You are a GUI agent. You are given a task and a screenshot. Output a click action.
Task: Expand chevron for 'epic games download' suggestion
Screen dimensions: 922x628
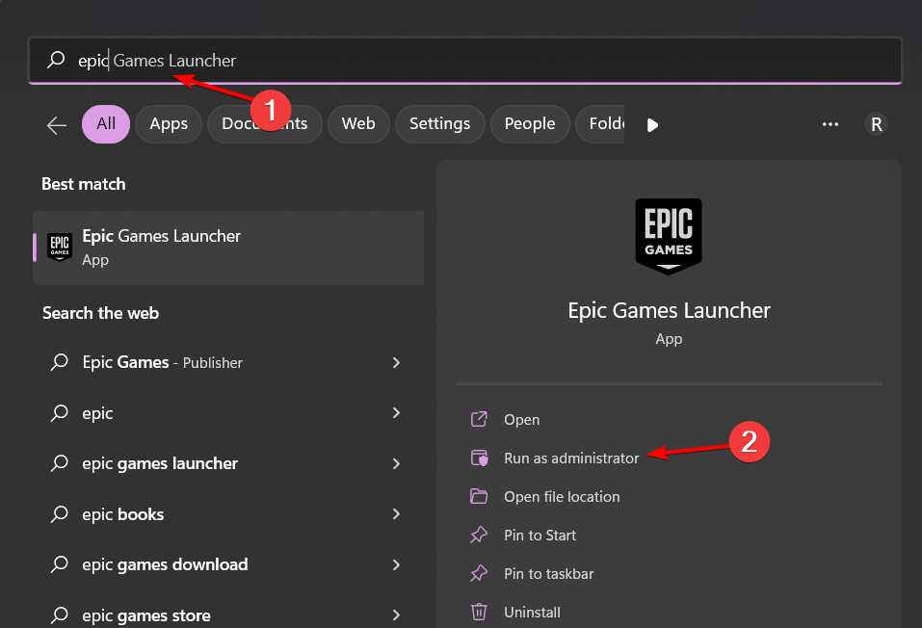pos(396,565)
